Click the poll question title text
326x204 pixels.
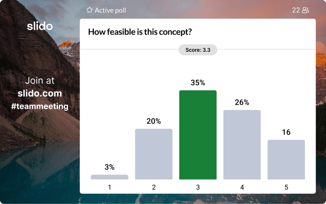(x=140, y=32)
